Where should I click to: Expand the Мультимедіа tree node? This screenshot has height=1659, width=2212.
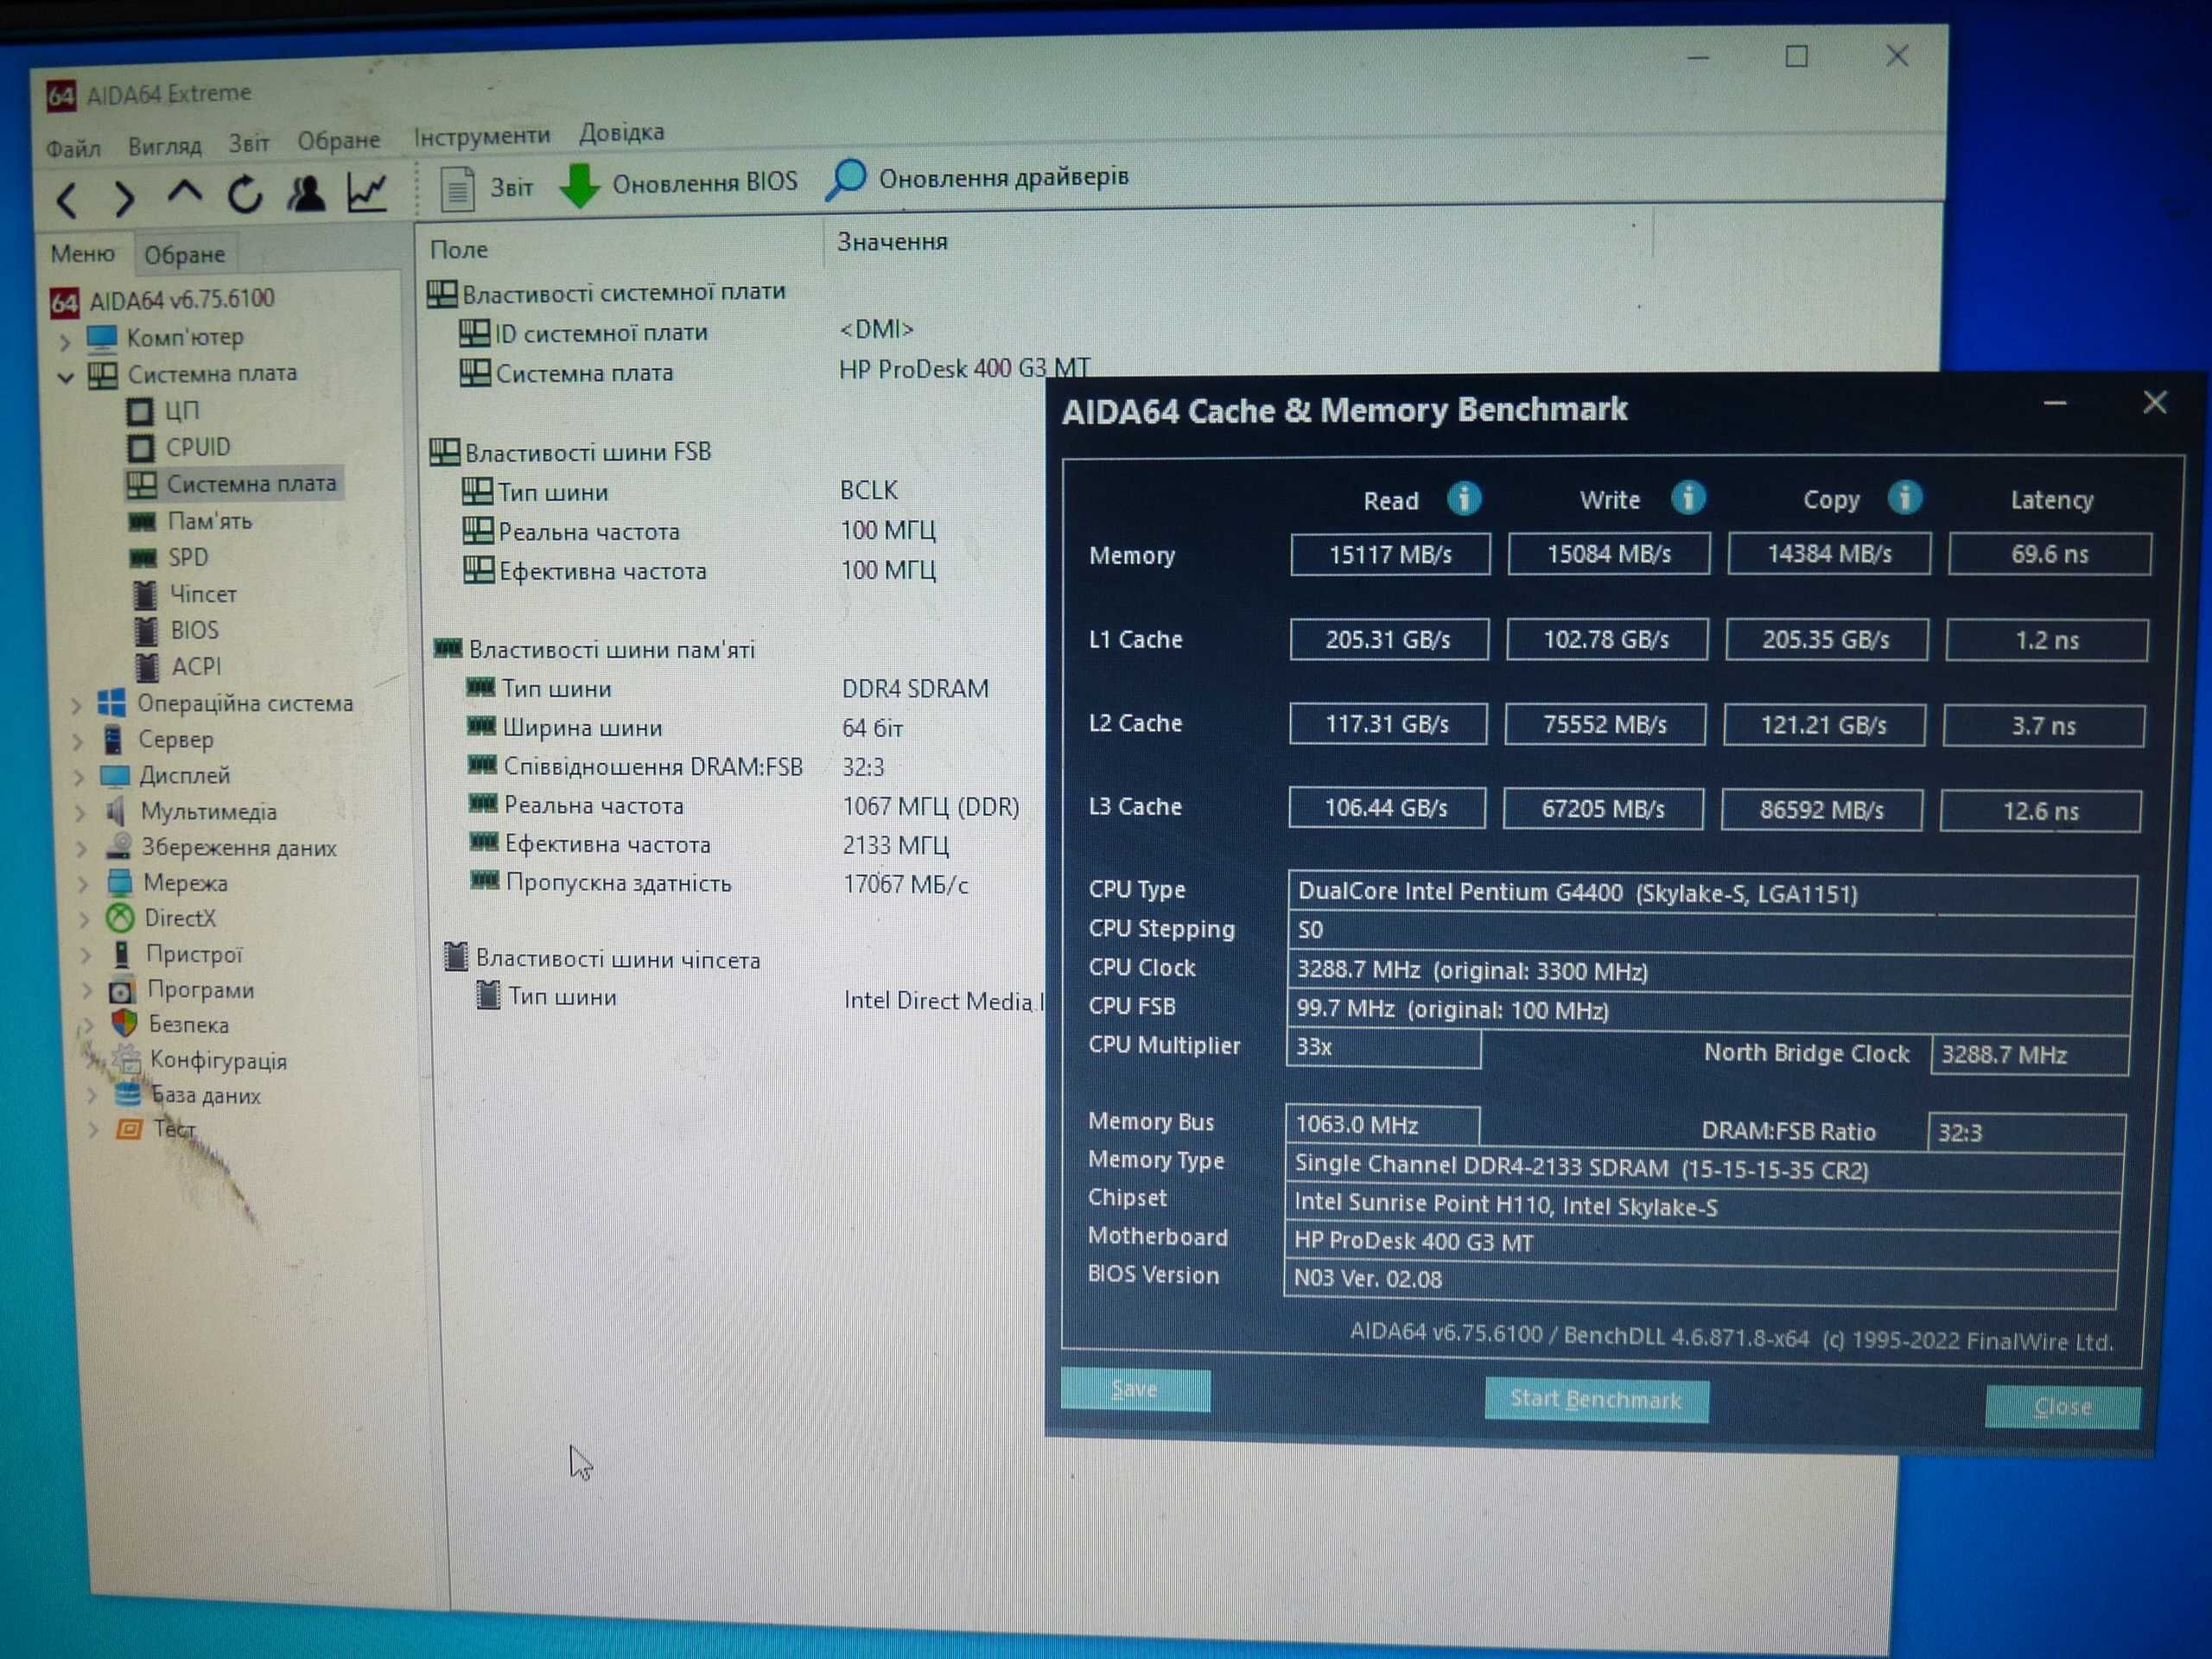pyautogui.click(x=81, y=813)
